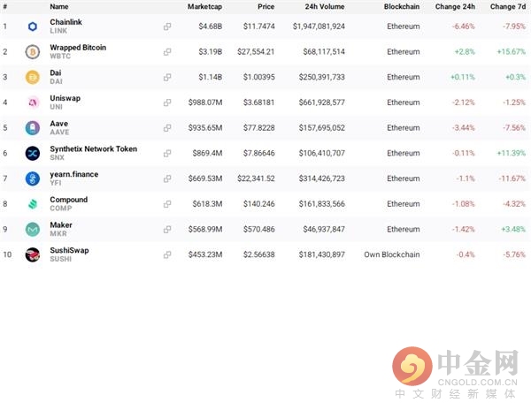Click the $1.00395 Dai price
Viewport: 531px width, 410px height.
coord(258,77)
